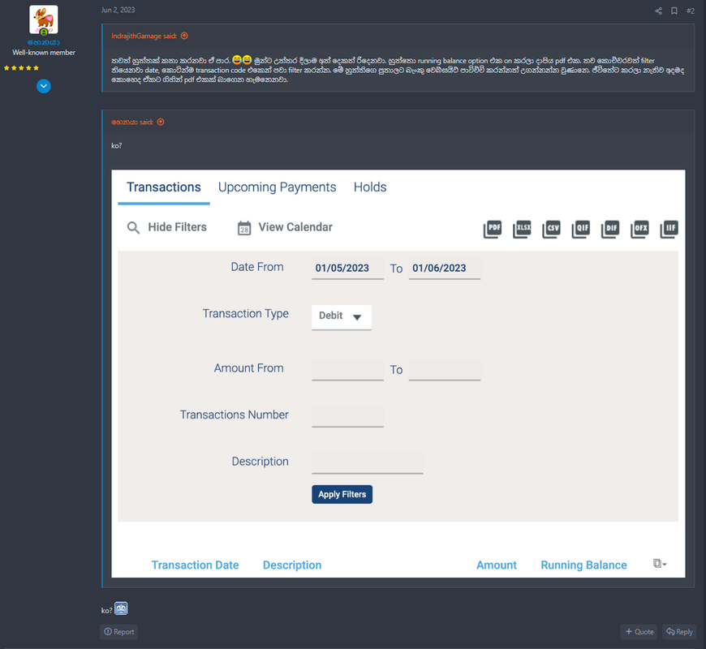Click the 'Date From' label
706x649 pixels.
(x=257, y=267)
